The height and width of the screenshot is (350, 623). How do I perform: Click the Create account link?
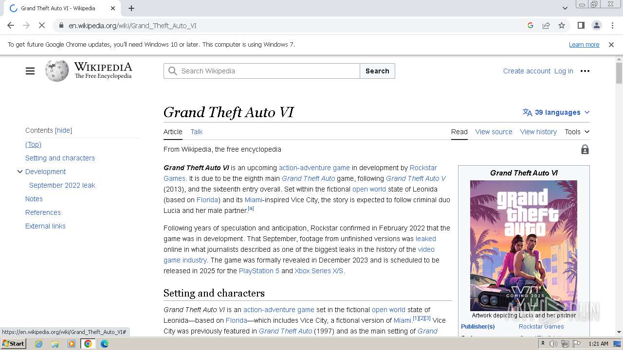click(527, 71)
